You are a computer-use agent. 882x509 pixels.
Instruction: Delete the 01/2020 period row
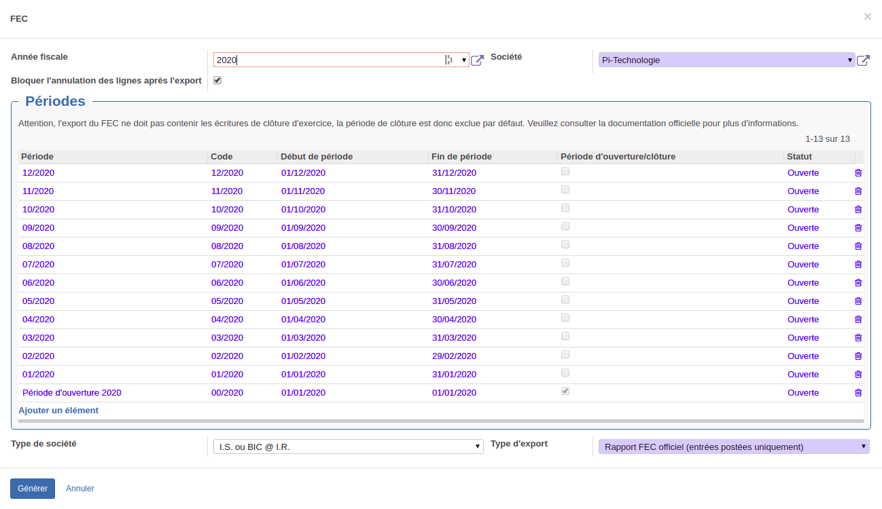tap(858, 375)
